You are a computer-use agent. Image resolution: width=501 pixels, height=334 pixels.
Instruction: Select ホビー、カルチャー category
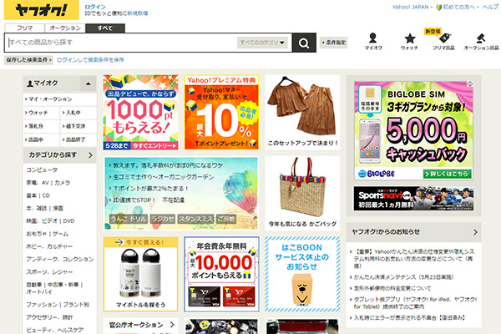click(x=49, y=247)
